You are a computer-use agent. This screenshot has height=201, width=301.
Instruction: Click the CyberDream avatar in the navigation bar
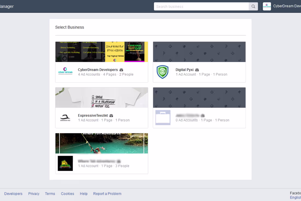[x=267, y=6]
